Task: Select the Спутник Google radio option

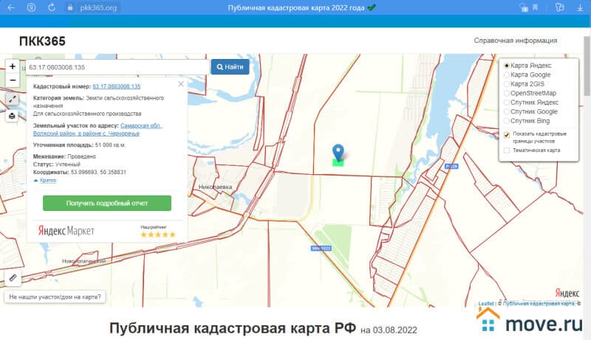Action: [507, 111]
